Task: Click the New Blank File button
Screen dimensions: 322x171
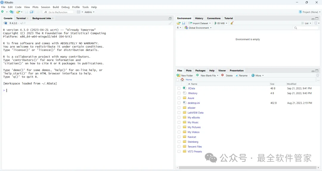Action: click(207, 75)
